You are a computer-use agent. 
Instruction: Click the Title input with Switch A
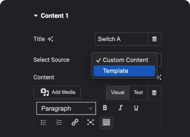122,39
